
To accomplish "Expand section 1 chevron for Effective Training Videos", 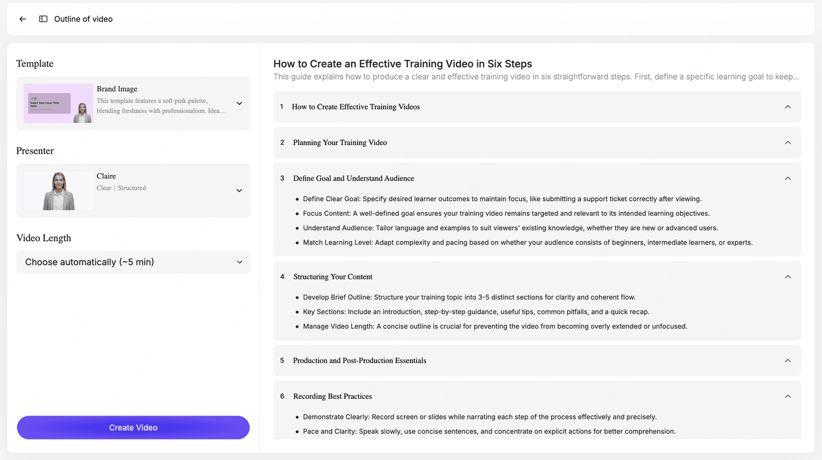I will pyautogui.click(x=787, y=107).
